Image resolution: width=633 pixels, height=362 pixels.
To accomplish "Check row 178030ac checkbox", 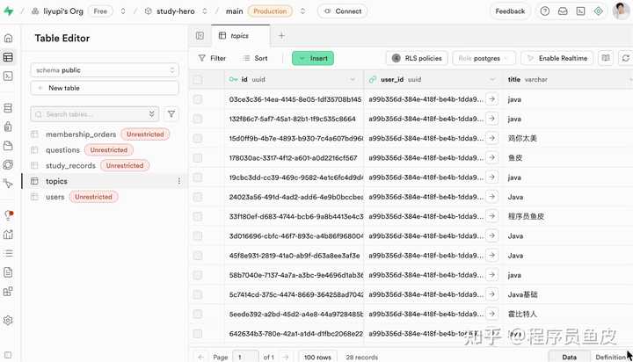I will pyautogui.click(x=198, y=158).
